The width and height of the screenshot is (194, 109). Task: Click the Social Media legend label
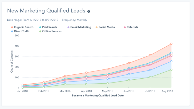pos(106,27)
